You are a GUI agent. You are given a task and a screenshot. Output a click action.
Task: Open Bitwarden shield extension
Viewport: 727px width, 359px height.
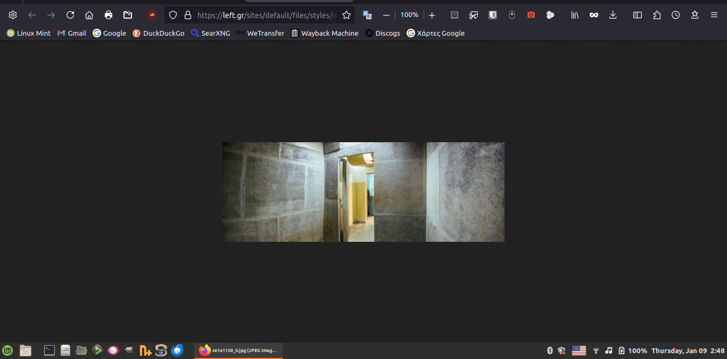point(493,15)
